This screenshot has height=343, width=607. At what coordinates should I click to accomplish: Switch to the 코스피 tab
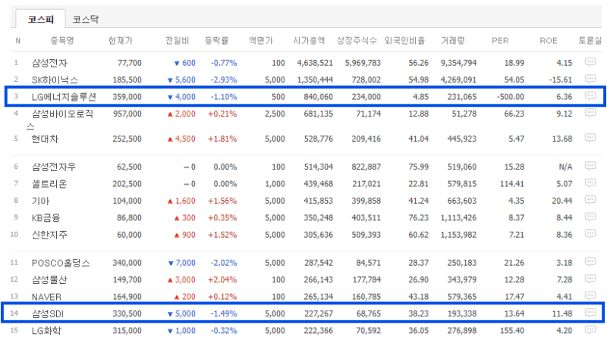click(x=41, y=19)
